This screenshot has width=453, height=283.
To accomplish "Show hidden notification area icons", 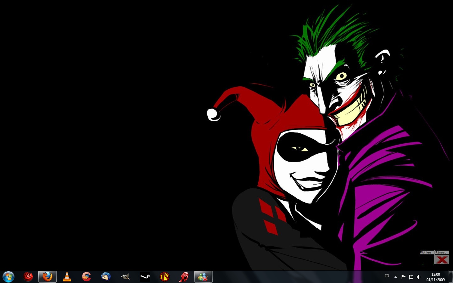I will click(x=395, y=277).
